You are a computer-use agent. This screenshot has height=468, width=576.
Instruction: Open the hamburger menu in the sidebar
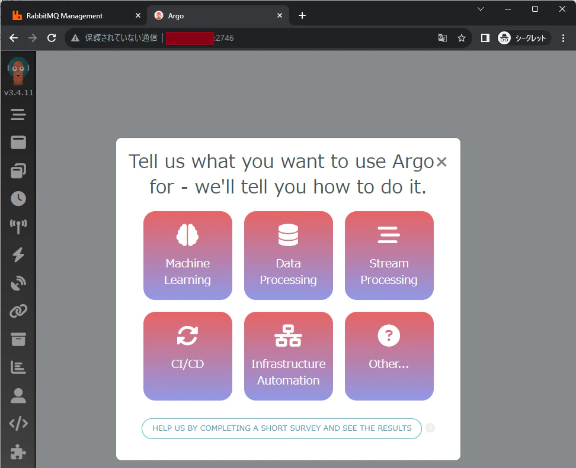click(18, 114)
